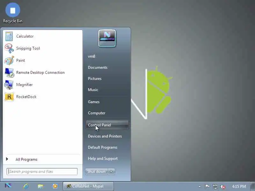
Task: Open Games from Start menu
Action: [94, 102]
